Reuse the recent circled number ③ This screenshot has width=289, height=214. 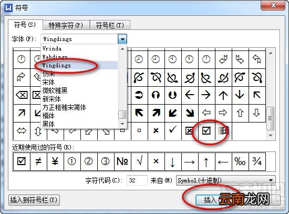point(106,161)
